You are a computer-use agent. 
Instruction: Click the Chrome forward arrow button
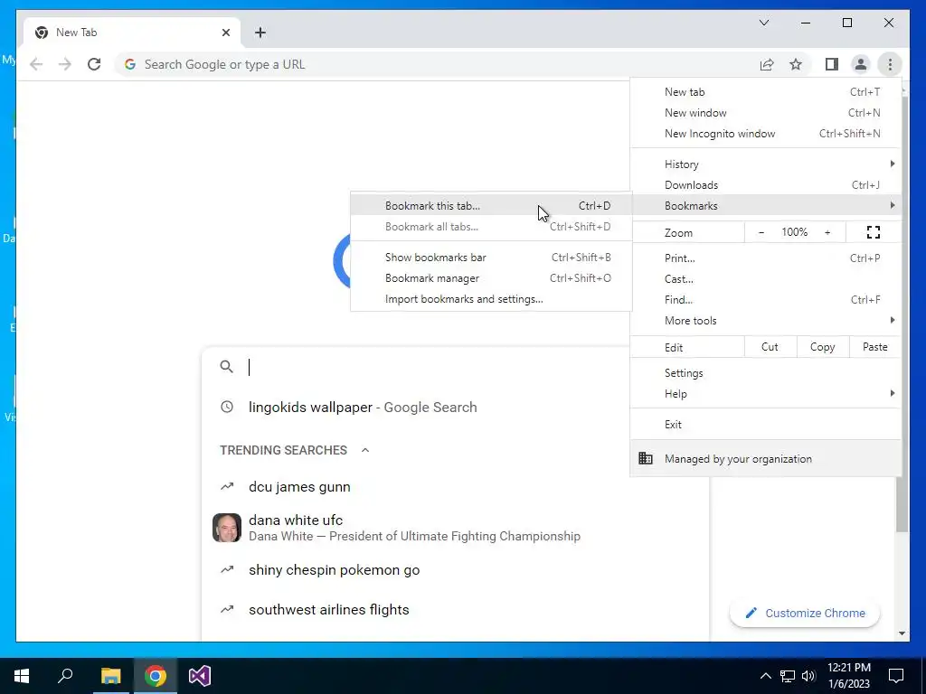(65, 64)
